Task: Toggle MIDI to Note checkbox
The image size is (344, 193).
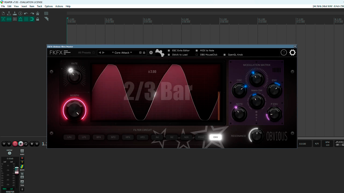Action: 197,51
